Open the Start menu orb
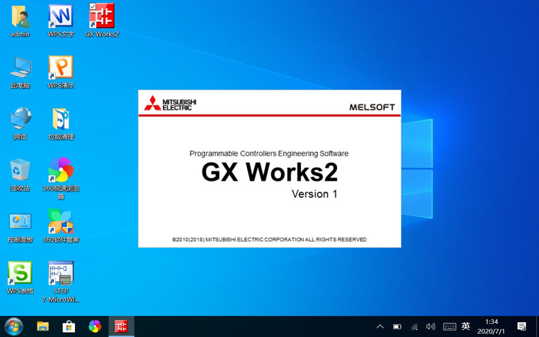This screenshot has height=337, width=539. click(x=14, y=326)
